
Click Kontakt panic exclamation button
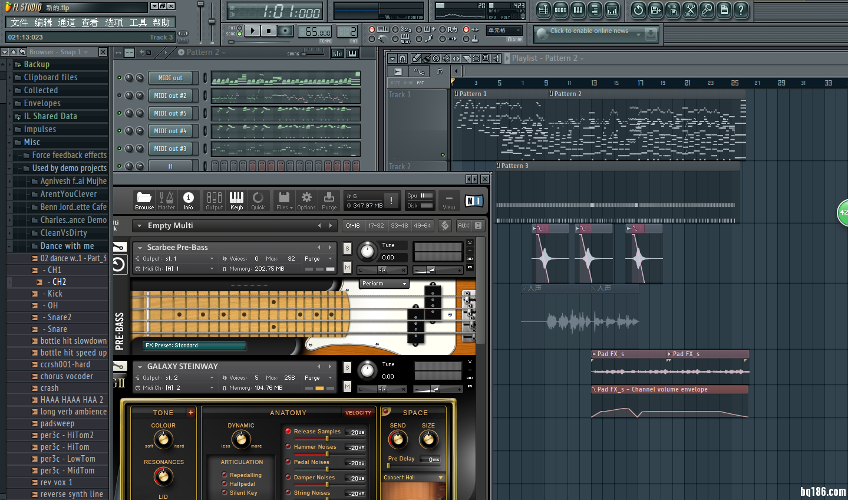tap(391, 200)
